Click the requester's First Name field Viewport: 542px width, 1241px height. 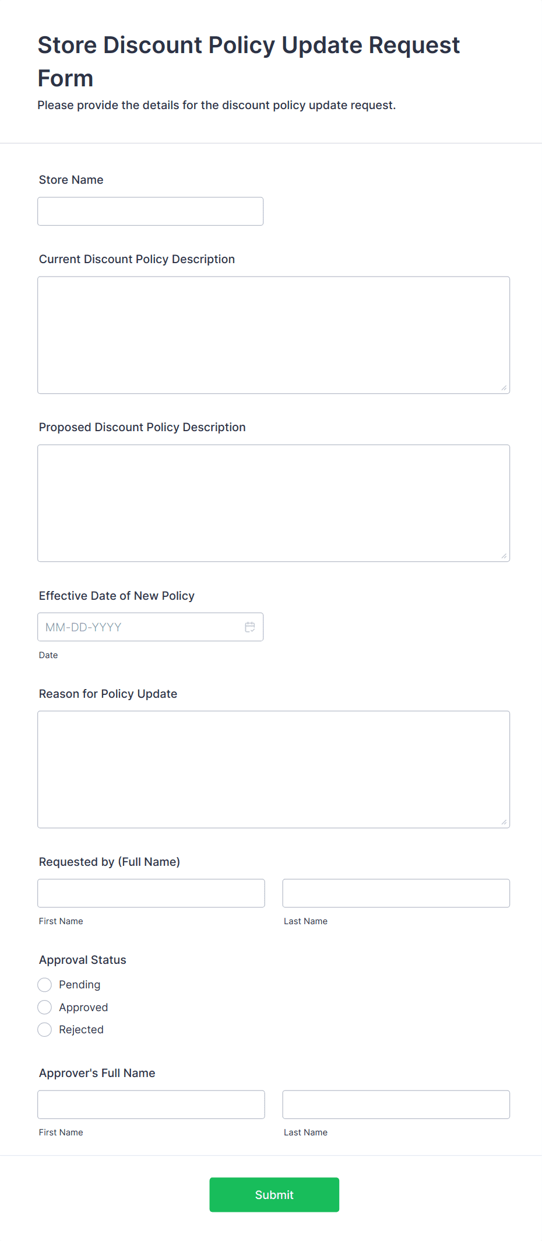click(151, 893)
